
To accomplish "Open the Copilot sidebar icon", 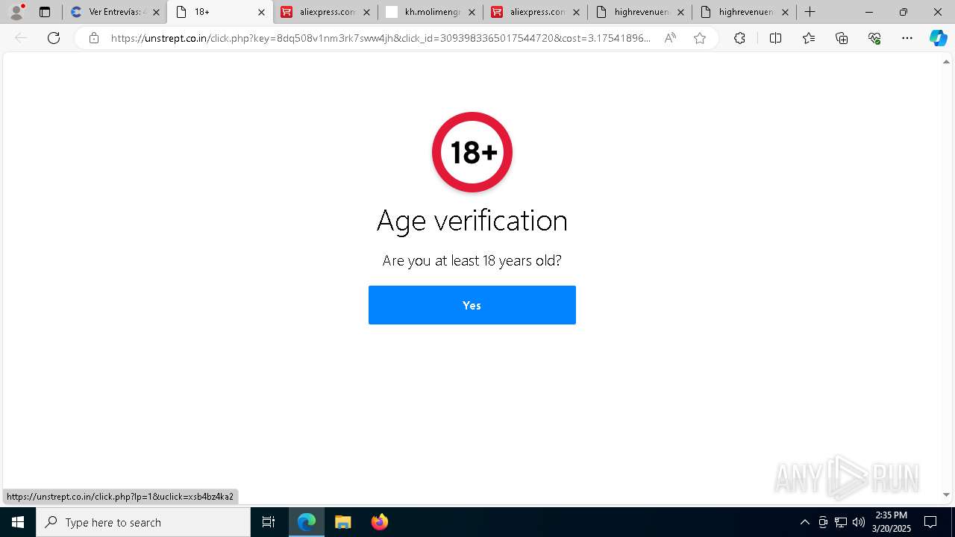I will [x=938, y=38].
